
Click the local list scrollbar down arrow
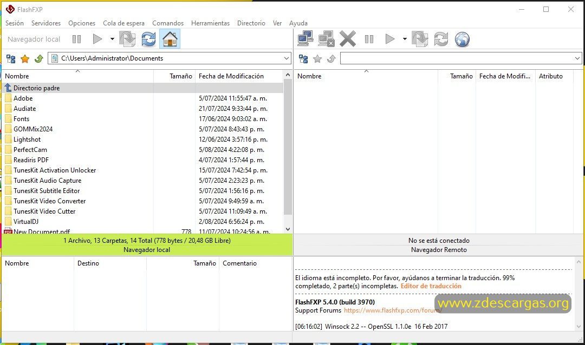(288, 229)
